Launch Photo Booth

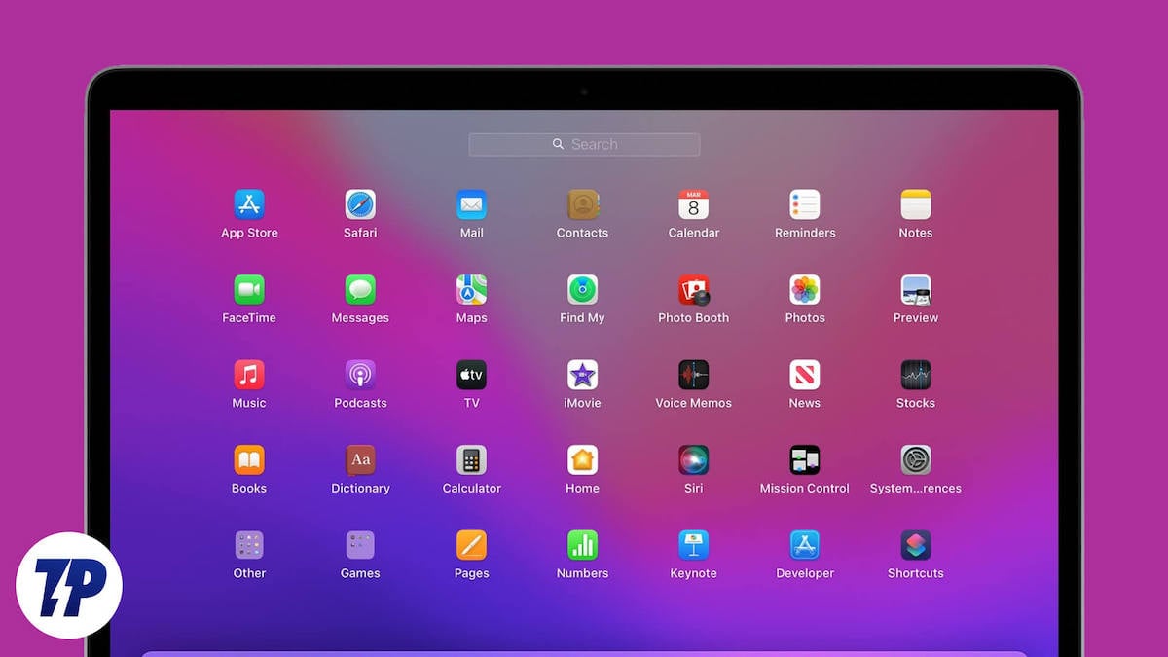pos(693,289)
